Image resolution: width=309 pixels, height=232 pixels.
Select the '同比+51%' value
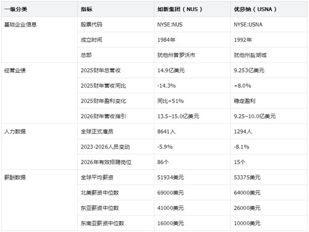[171, 101]
